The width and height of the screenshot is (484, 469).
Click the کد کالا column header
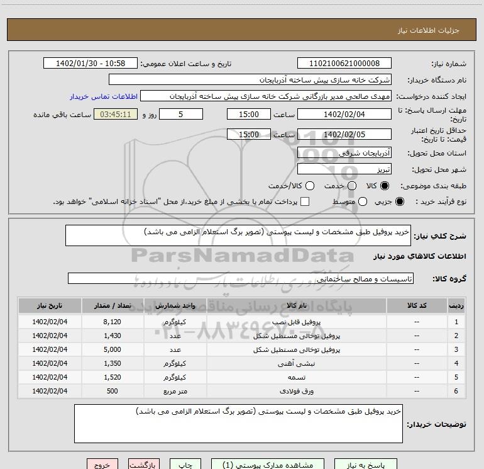coord(417,305)
